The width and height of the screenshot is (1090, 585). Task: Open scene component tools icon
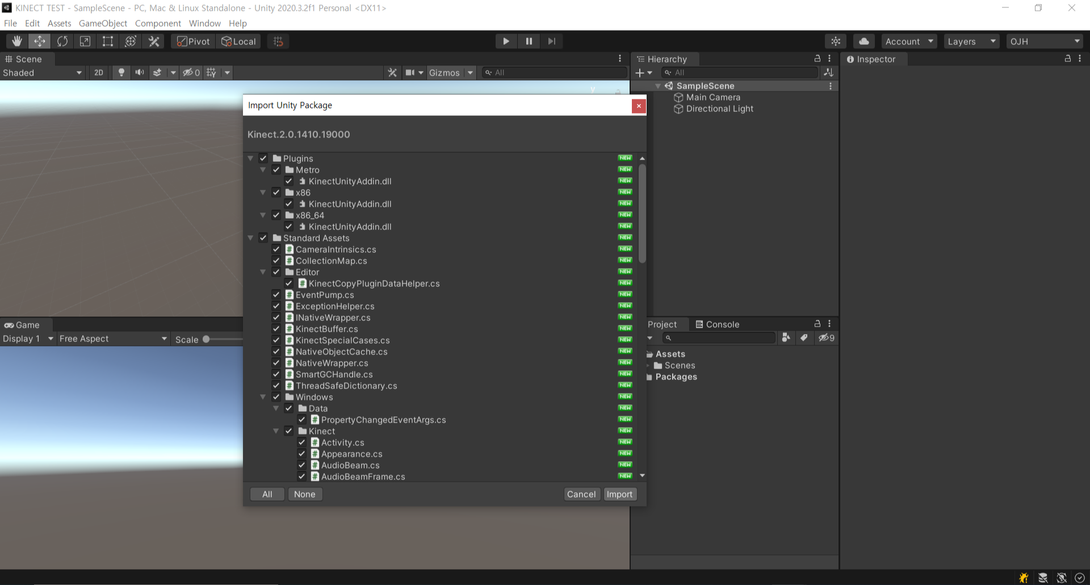click(x=392, y=72)
